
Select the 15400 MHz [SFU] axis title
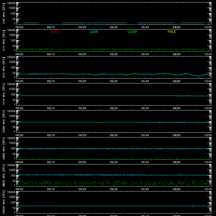pyautogui.click(x=4, y=202)
